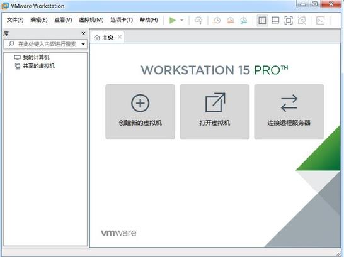
Task: Click the 连接远程服务器 tile
Action: [289, 112]
